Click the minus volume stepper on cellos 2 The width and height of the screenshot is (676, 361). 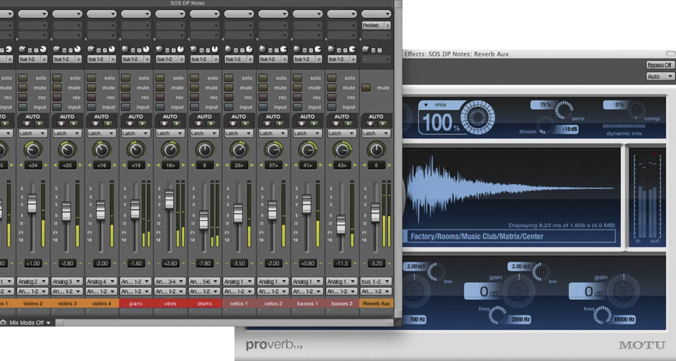[x=261, y=263]
